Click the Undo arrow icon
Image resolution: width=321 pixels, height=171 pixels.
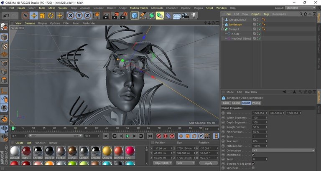pyautogui.click(x=6, y=15)
